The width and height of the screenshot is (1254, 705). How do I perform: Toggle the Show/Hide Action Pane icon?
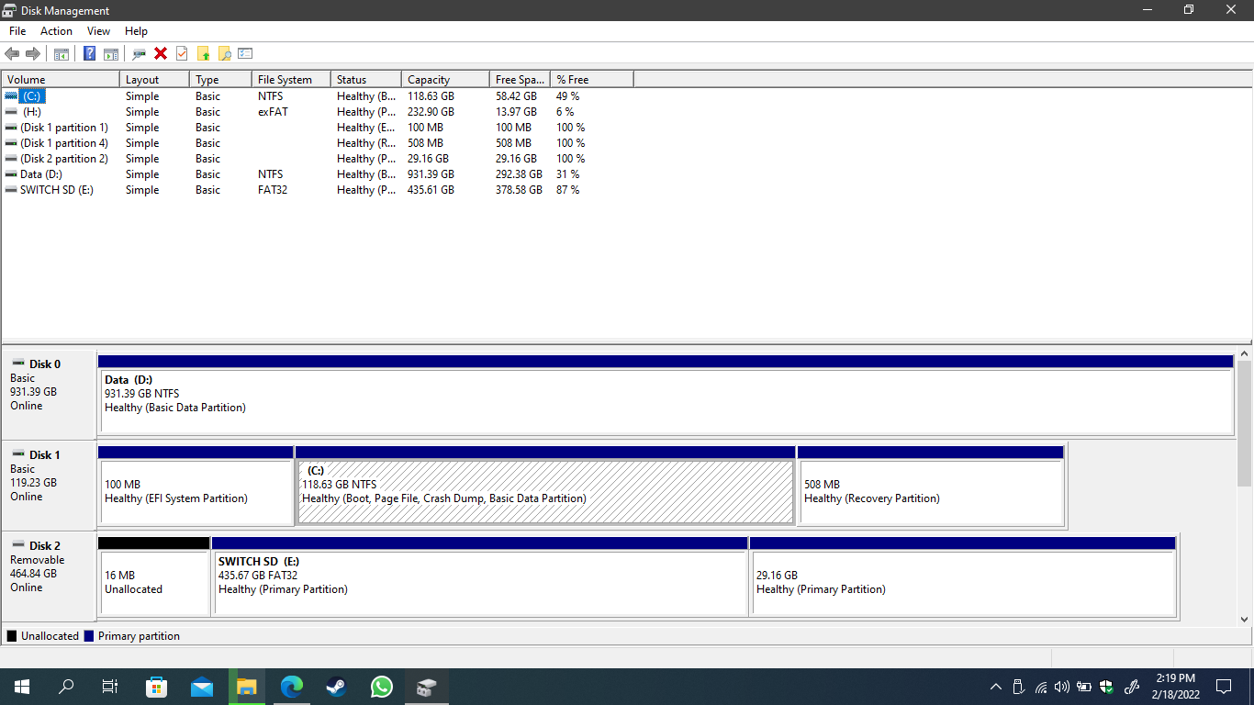tap(111, 53)
